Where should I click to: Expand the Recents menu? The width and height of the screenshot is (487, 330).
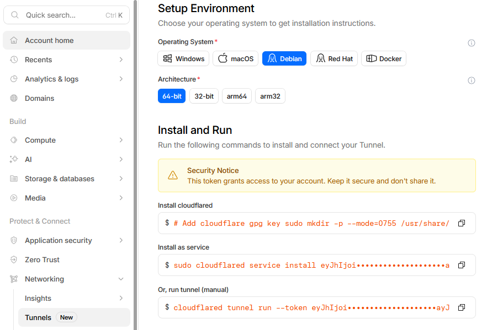(39, 59)
